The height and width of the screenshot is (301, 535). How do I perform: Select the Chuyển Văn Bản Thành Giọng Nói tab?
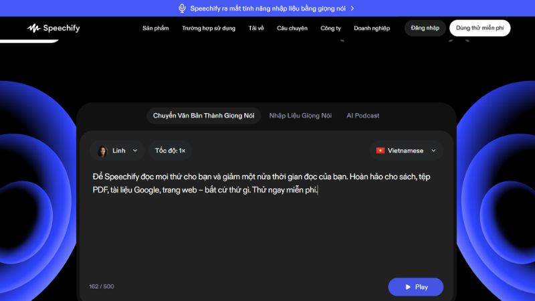204,116
